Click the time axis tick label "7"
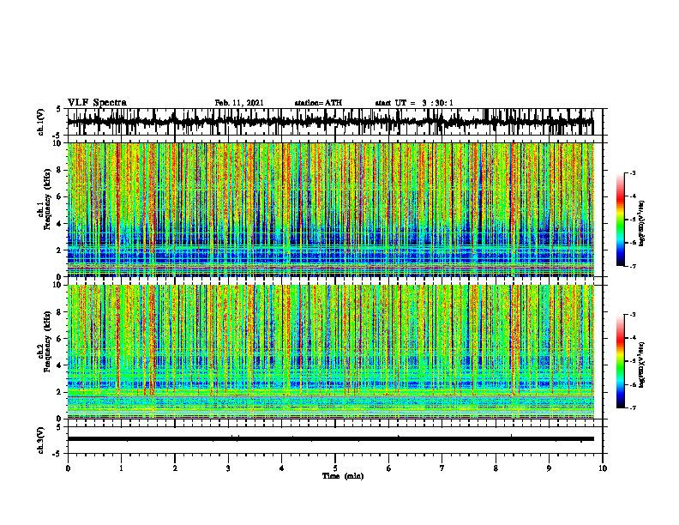The width and height of the screenshot is (679, 525). tap(442, 468)
